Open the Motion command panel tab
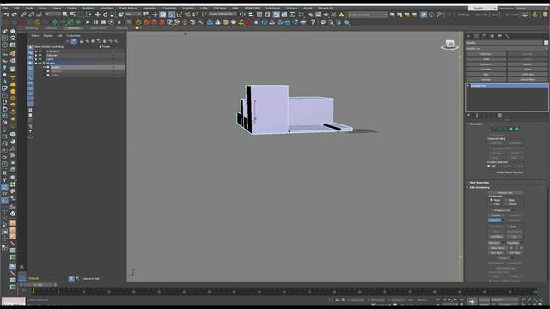 (x=492, y=36)
